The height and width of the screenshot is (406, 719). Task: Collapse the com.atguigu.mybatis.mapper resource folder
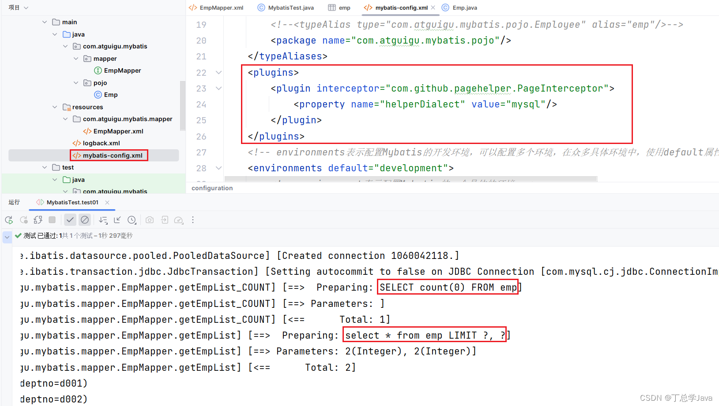(65, 119)
